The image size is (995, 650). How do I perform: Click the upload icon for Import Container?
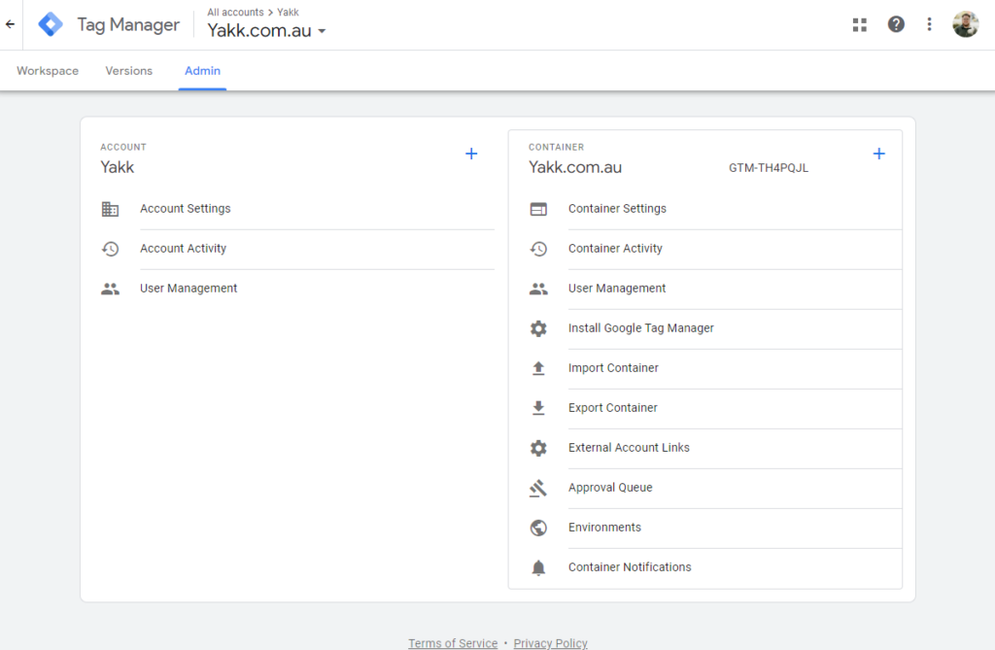(538, 368)
